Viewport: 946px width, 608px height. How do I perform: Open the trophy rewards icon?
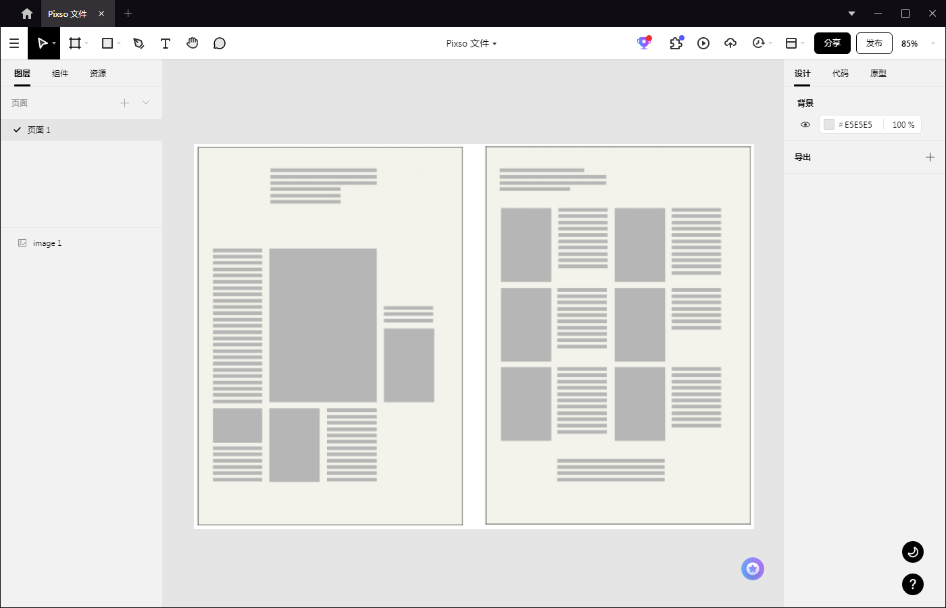point(644,43)
